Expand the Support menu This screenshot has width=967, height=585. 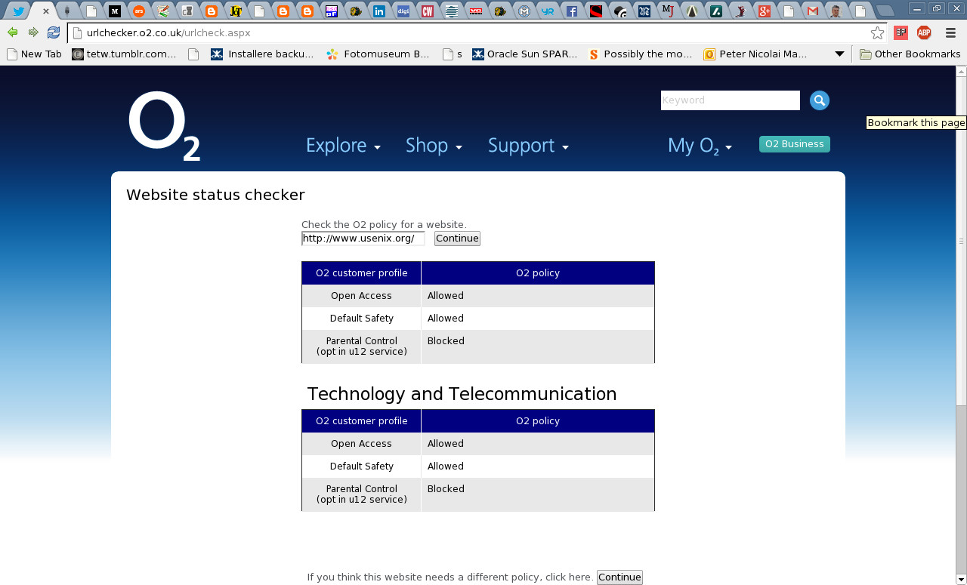[x=528, y=146]
